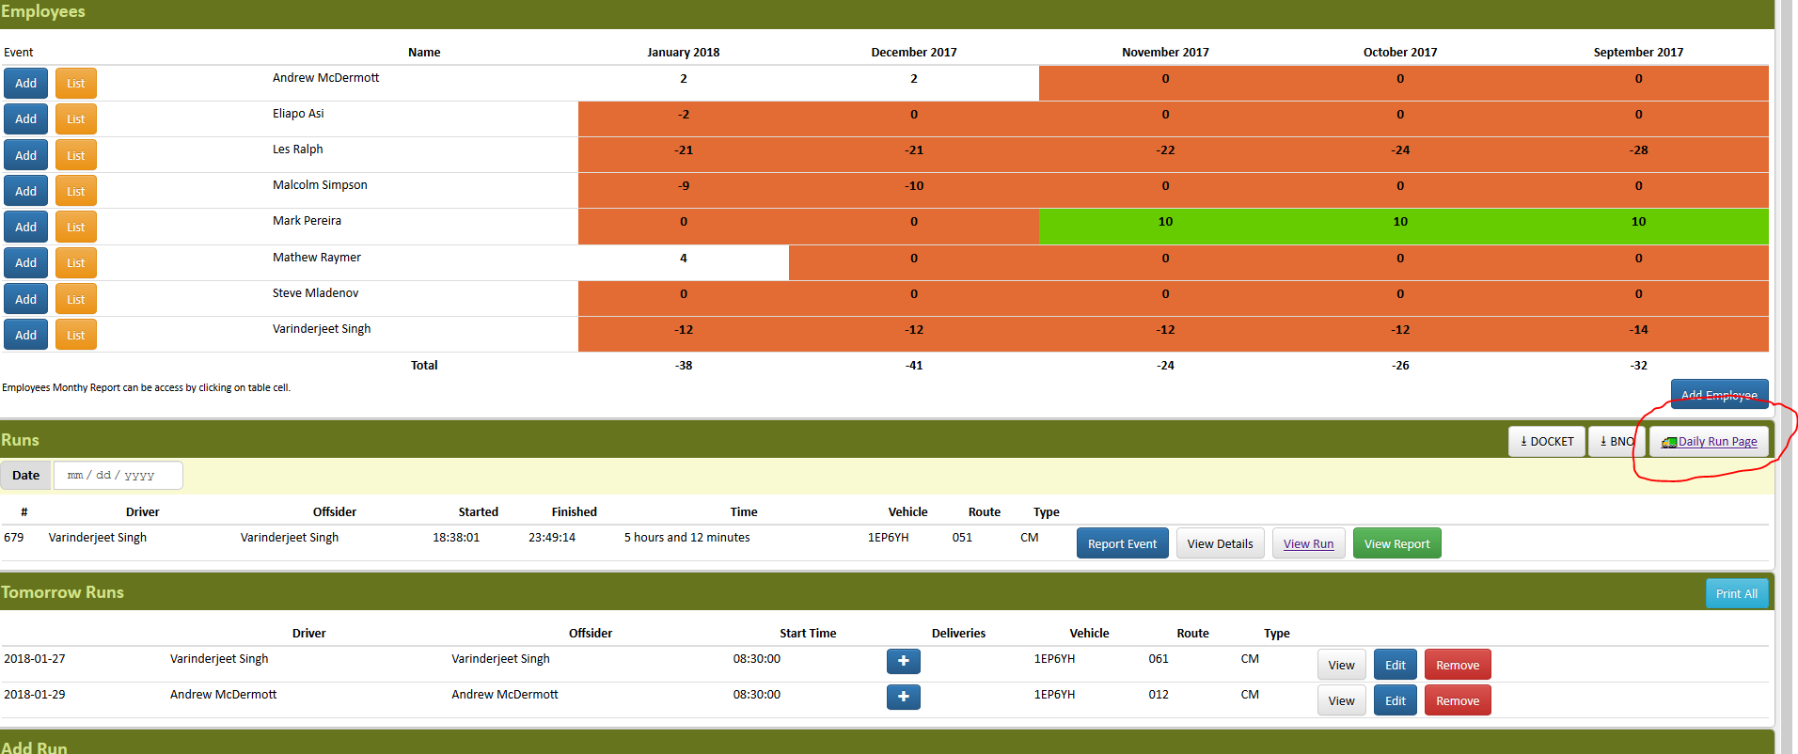Open Mathew Raymer's January 2018 report cell
This screenshot has height=754, width=1798.
click(x=684, y=258)
